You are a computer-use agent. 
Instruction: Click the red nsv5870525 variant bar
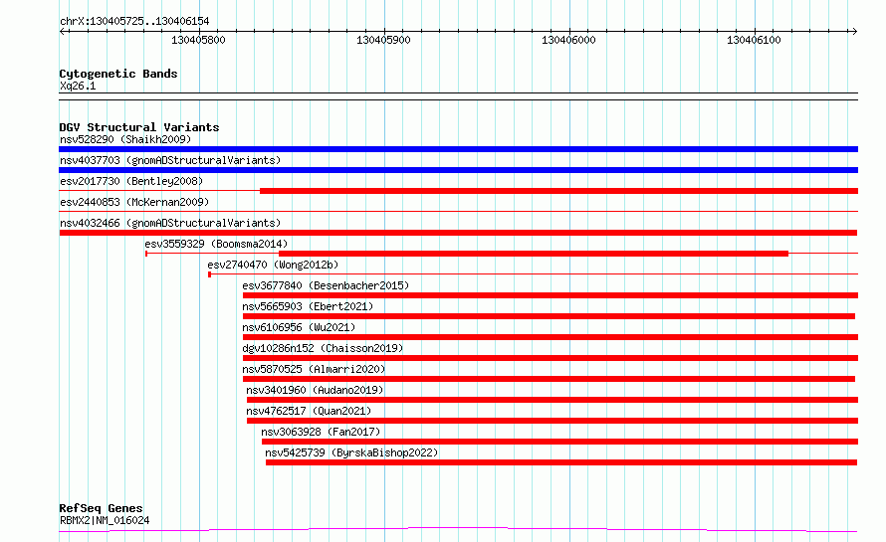[x=549, y=379]
